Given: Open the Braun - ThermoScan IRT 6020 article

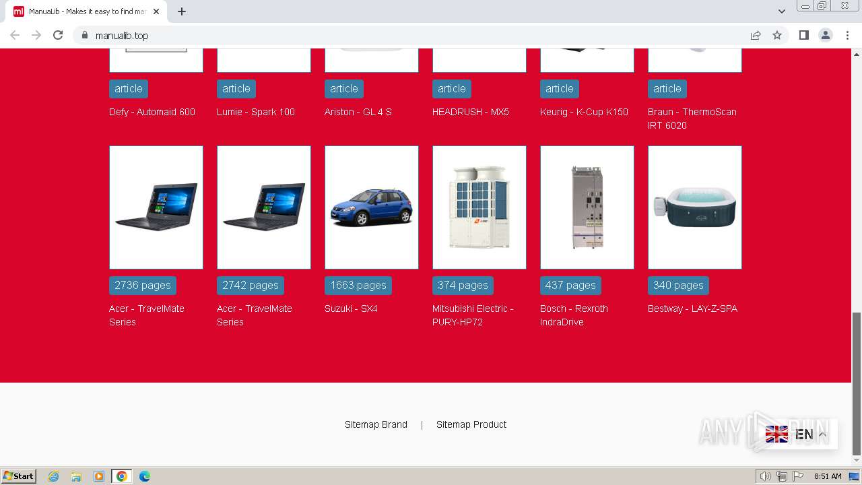Looking at the screenshot, I should [692, 119].
